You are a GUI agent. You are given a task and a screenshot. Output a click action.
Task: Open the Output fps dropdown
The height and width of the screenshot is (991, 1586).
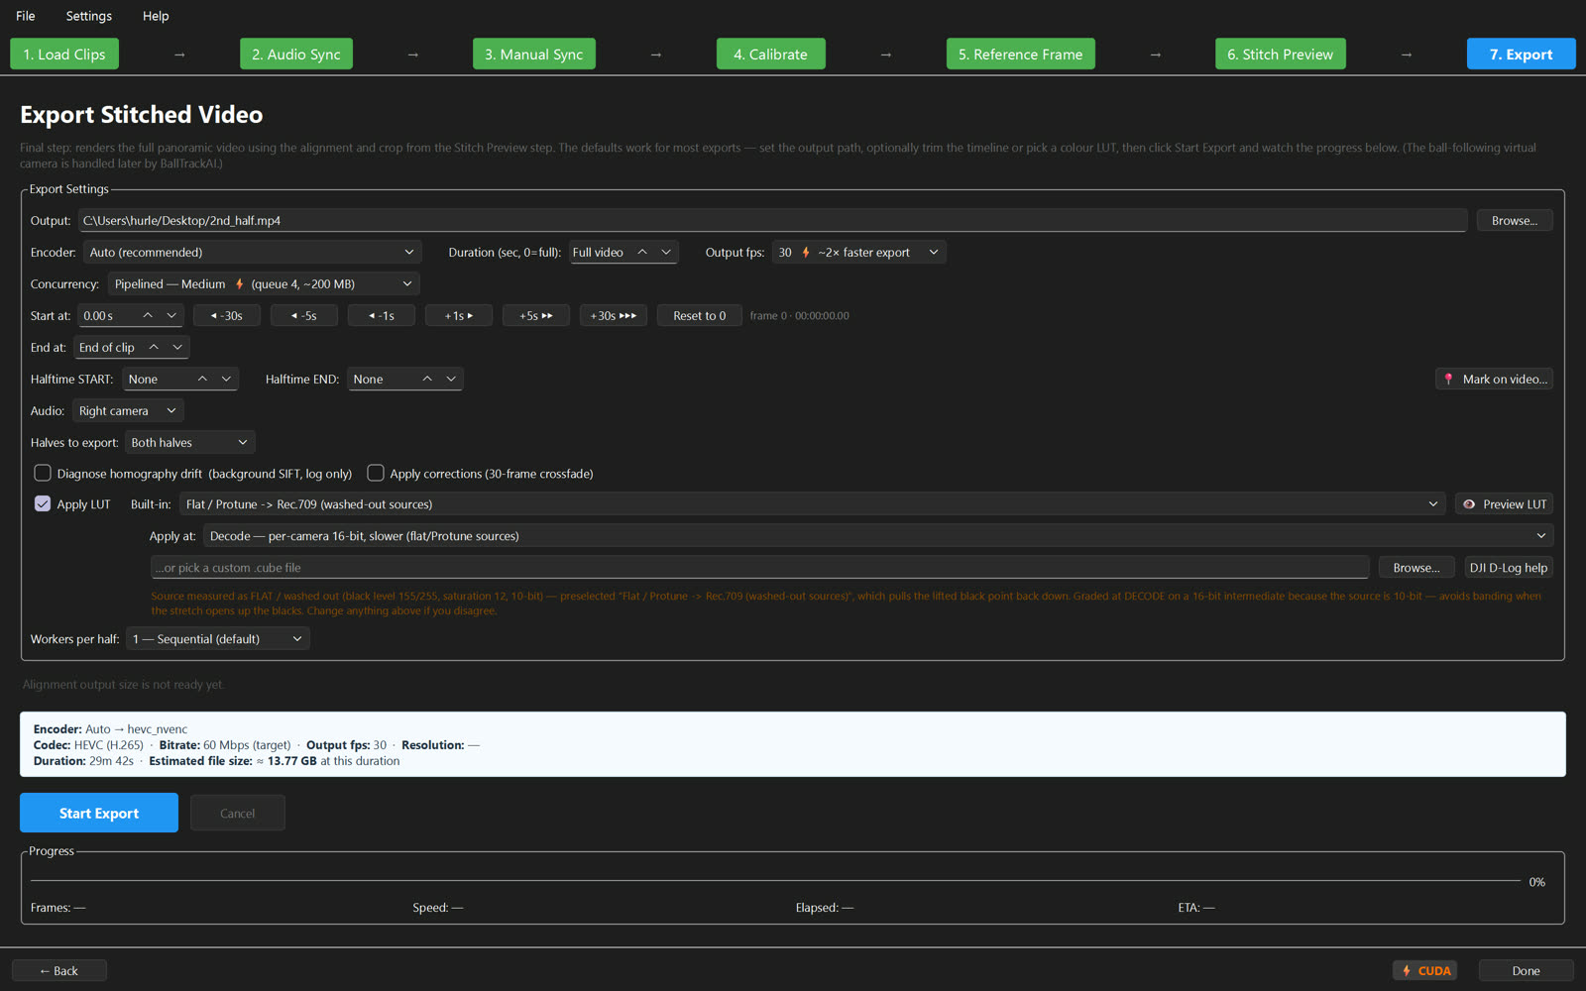click(x=859, y=252)
